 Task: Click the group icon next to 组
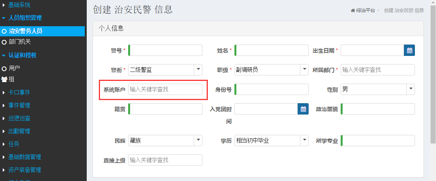click(4, 79)
